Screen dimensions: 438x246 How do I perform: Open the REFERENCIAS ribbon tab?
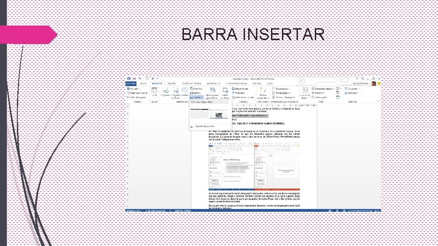[x=214, y=83]
